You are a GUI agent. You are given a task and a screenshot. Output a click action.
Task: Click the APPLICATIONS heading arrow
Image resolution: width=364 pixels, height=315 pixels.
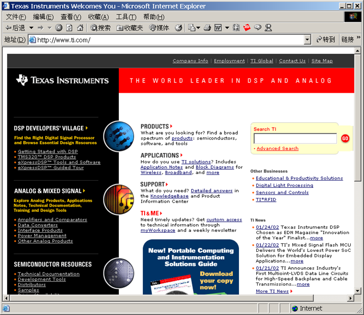182,155
